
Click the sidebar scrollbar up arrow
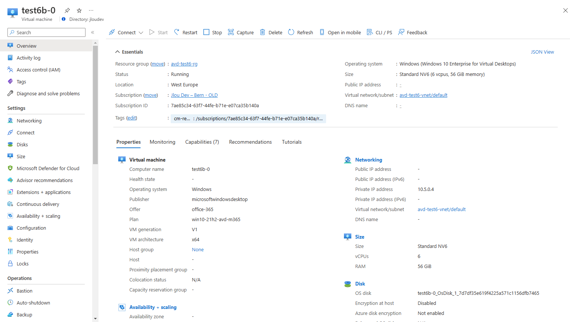pyautogui.click(x=96, y=43)
